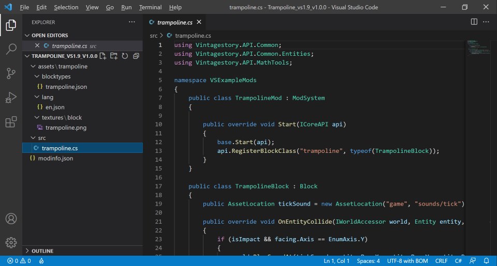Open the Extensions view
Image resolution: width=497 pixels, height=266 pixels.
tap(11, 122)
